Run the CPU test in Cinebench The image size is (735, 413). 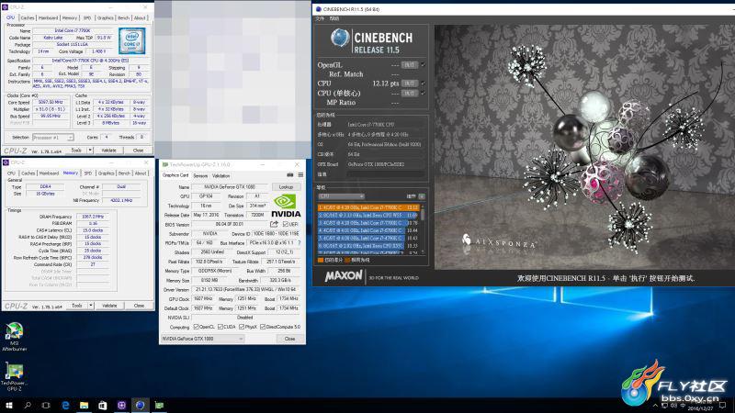click(409, 84)
